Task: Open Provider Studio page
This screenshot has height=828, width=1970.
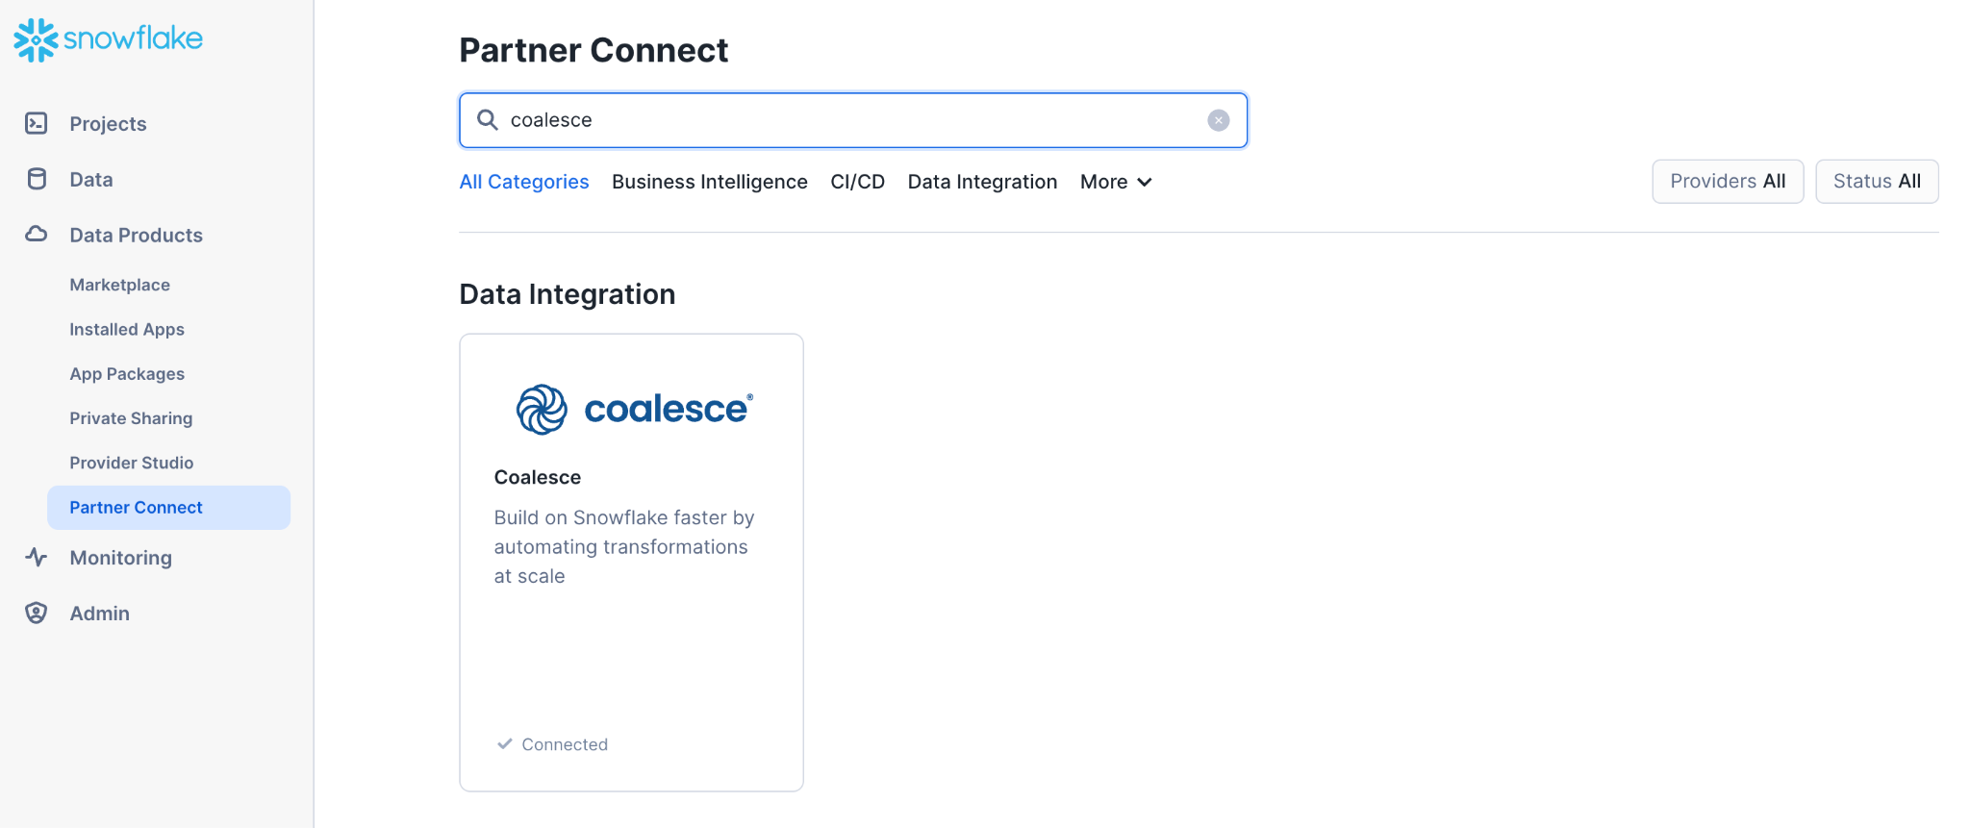Action: [131, 463]
